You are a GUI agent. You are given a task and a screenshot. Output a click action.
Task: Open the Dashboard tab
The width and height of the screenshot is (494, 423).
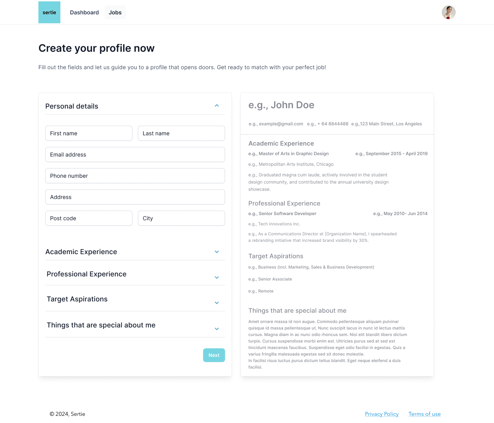click(84, 12)
